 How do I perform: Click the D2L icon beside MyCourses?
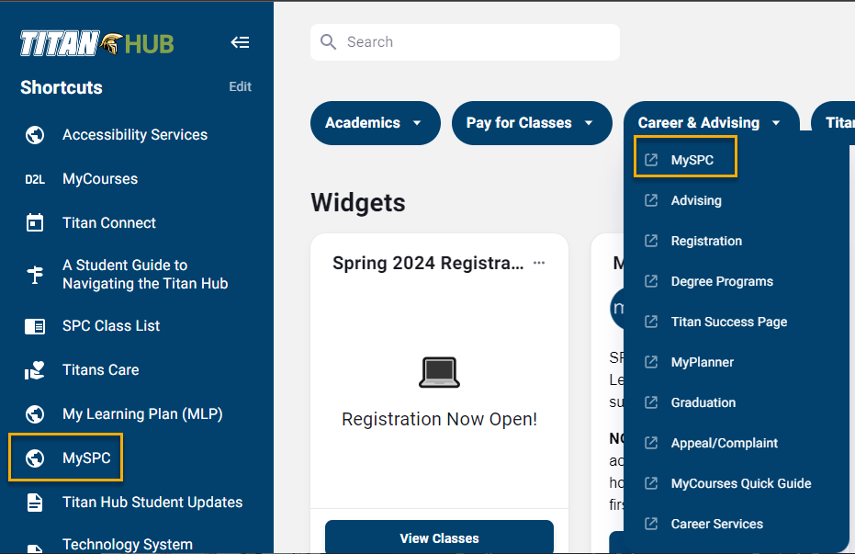[35, 179]
